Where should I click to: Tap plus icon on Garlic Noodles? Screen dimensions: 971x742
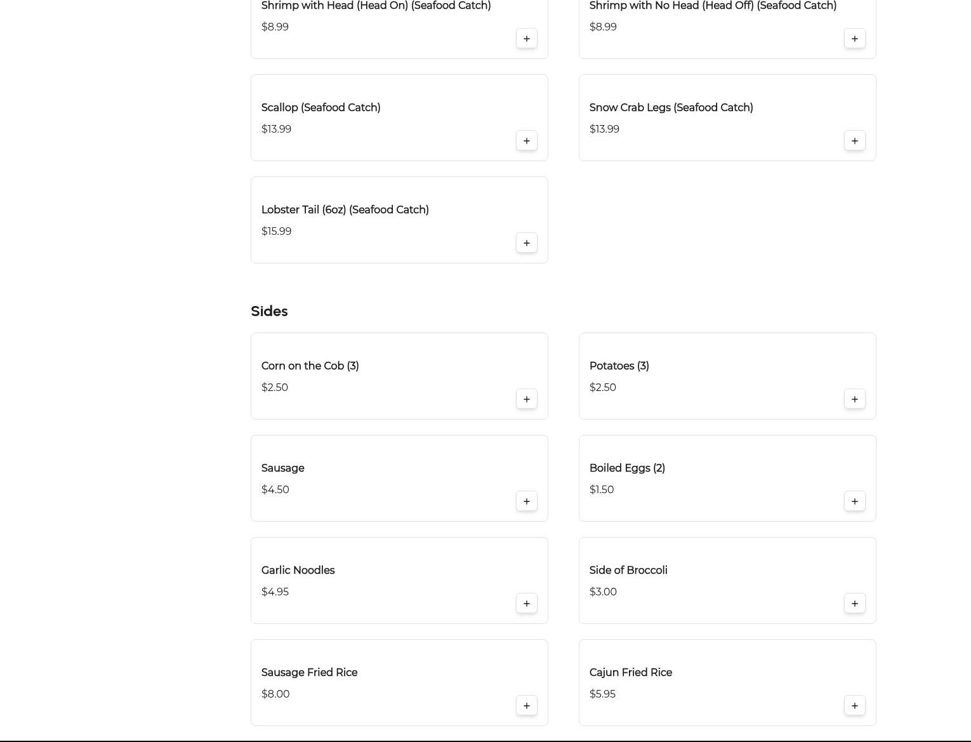[x=526, y=604]
